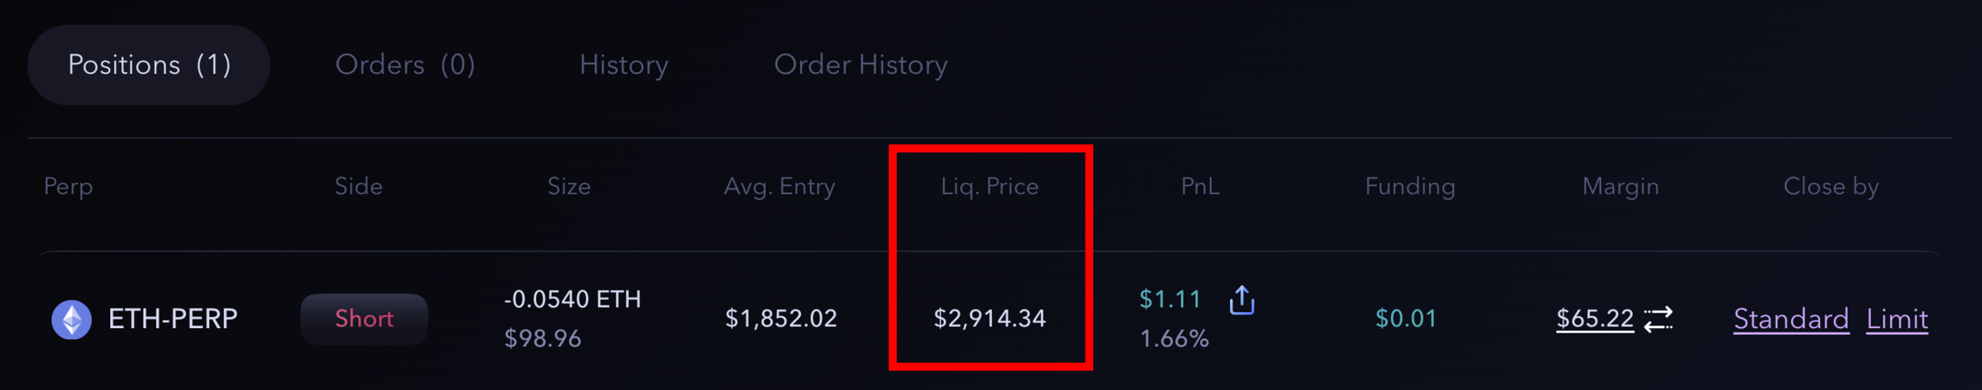
Task: Click the Margin column header
Action: click(1620, 186)
